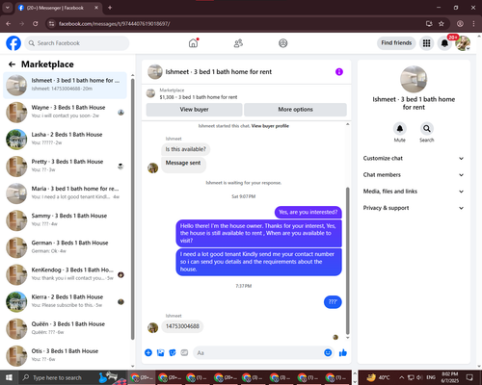Open new browser tab plus button
The image size is (482, 385).
[110, 8]
